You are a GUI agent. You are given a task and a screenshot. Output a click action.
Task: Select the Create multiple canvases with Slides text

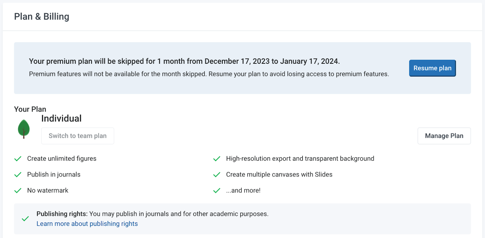click(x=279, y=175)
